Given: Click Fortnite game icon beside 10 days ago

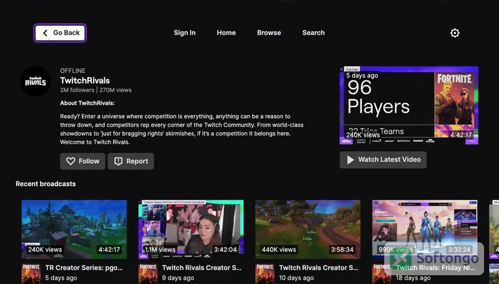Looking at the screenshot, I should coord(264,273).
